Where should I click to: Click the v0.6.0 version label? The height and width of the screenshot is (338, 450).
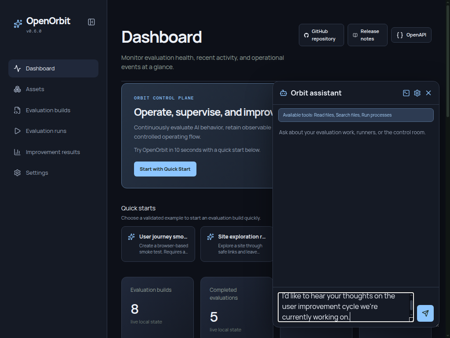(x=34, y=31)
